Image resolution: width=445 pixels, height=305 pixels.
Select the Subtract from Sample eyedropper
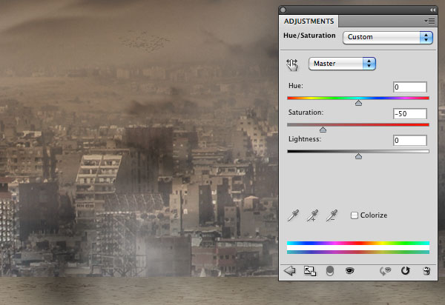tap(332, 215)
